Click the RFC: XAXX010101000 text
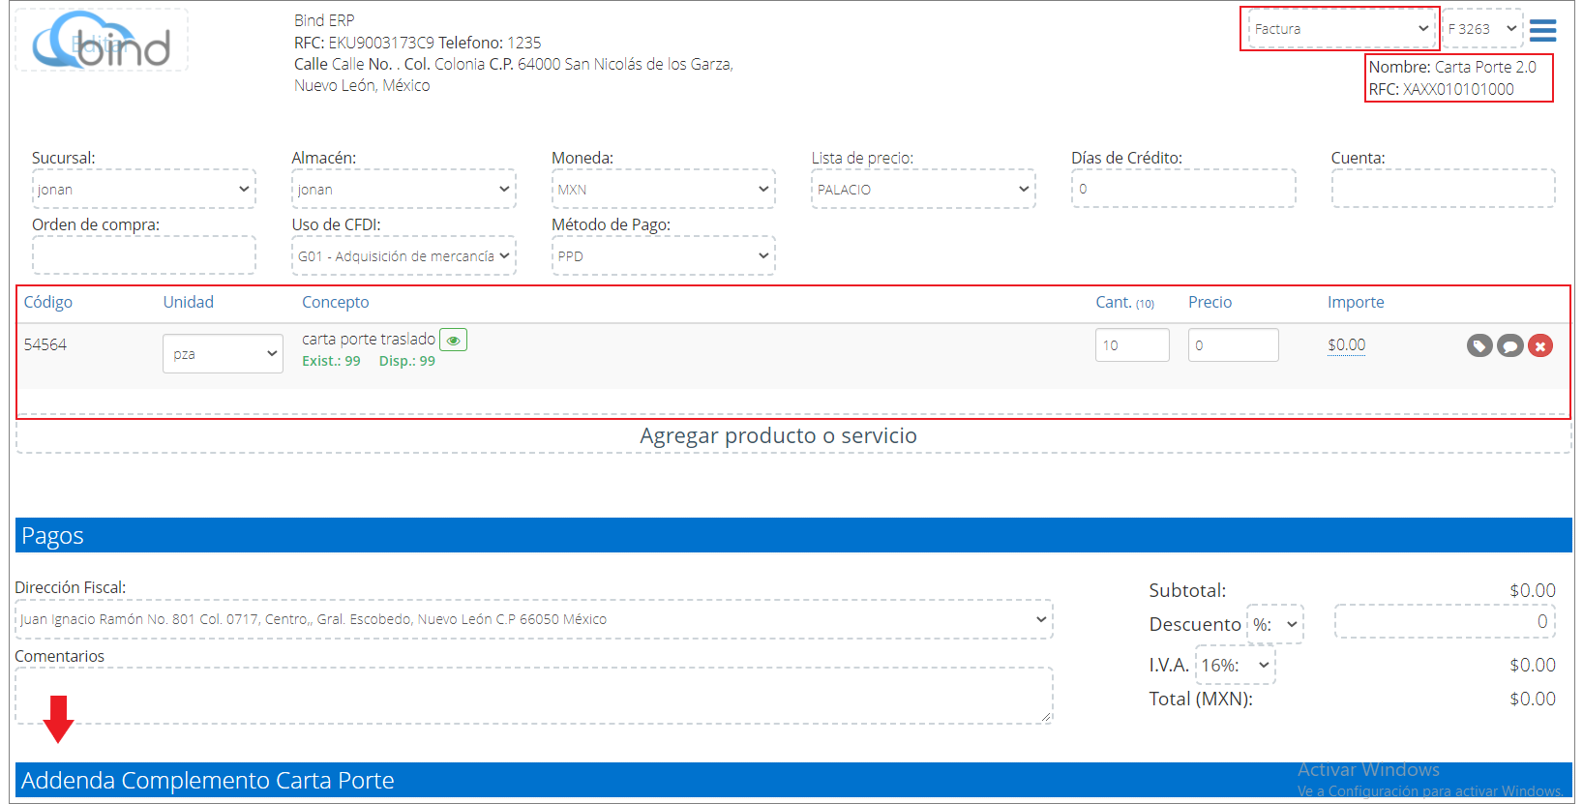 [1441, 89]
